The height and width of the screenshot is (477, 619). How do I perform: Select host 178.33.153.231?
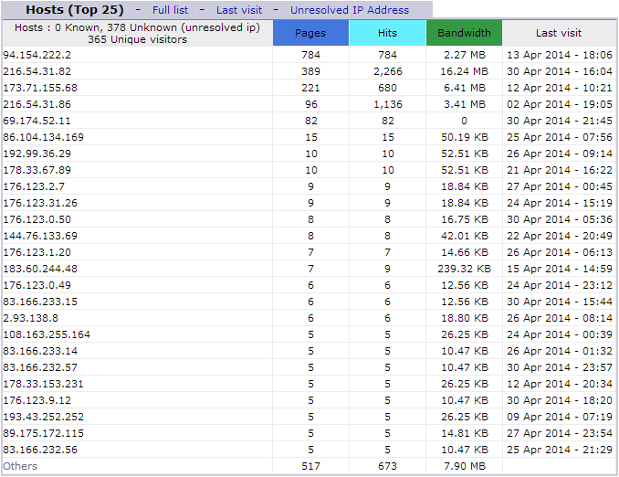tap(44, 384)
